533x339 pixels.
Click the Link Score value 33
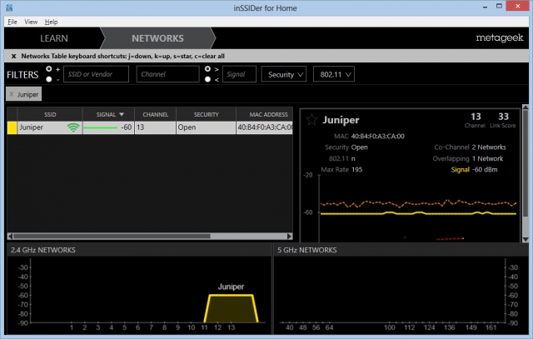(x=503, y=117)
